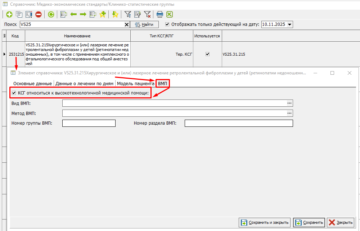Open the 'Модель пациента' tab
Screen dimensions: 360x231
point(135,83)
